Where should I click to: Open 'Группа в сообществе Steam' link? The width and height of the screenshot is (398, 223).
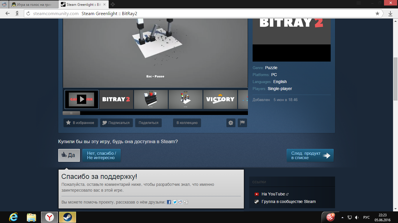(x=288, y=202)
